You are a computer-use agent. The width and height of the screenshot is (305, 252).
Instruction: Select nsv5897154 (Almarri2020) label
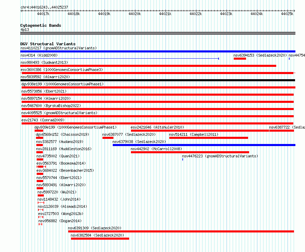[x=46, y=98]
